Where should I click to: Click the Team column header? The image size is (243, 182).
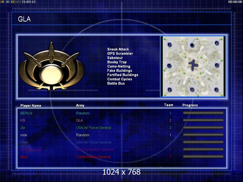tap(169, 105)
